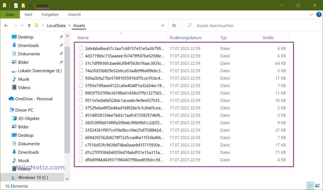This screenshot has width=323, height=190.
Task: Open the Datei menu
Action: point(10,14)
